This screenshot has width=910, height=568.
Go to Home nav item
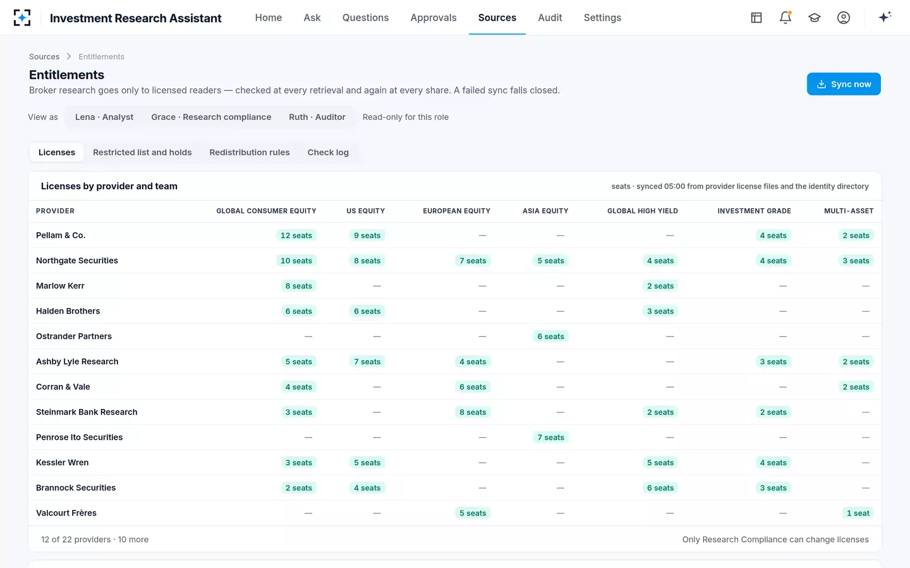269,18
